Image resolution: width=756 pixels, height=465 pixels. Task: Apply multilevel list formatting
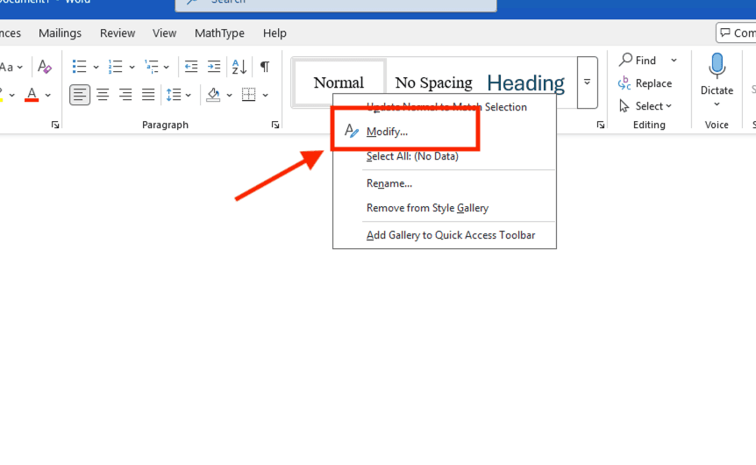152,67
